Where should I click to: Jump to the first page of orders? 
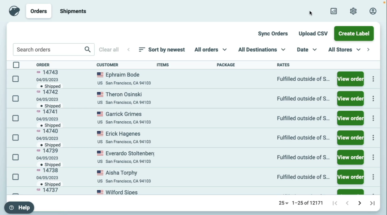tap(335, 203)
